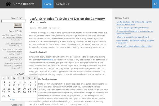Click the Recent Posts heading in right sidebar

(x=122, y=18)
